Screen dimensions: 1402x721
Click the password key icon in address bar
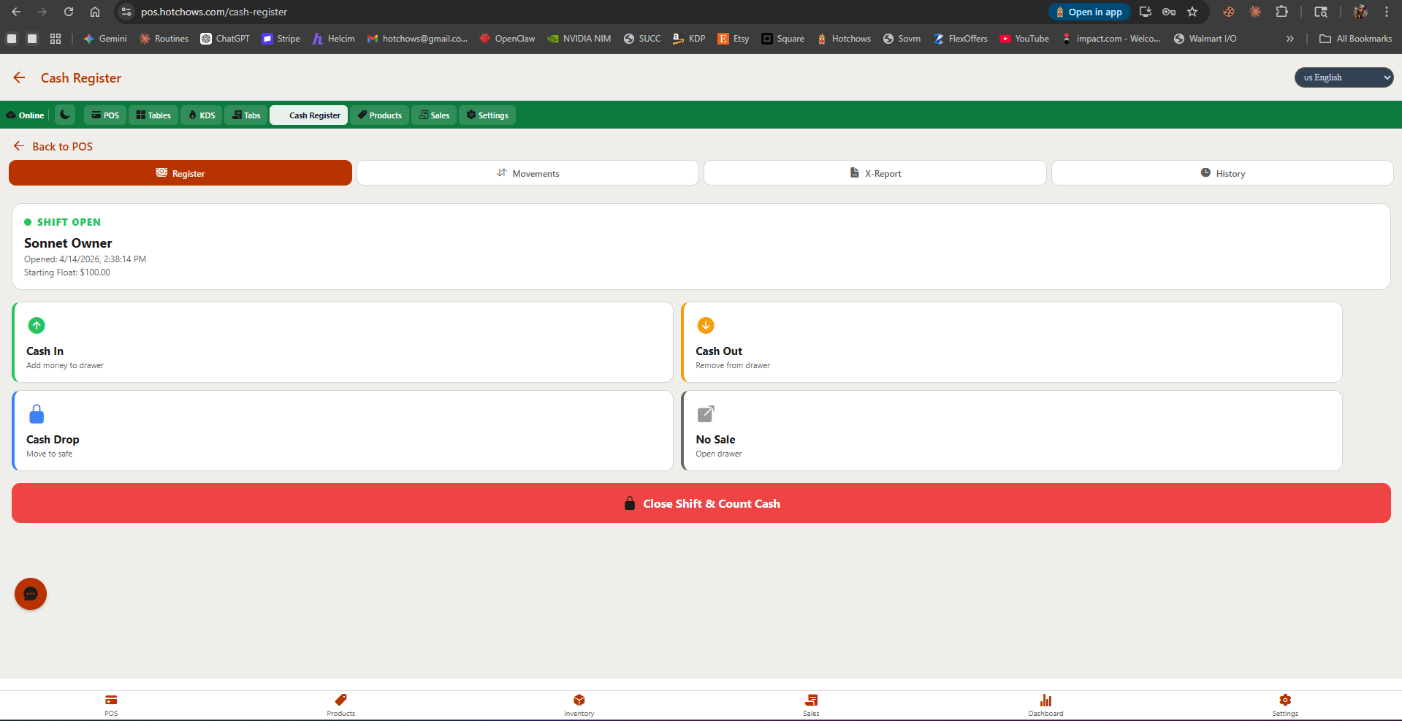(1169, 12)
